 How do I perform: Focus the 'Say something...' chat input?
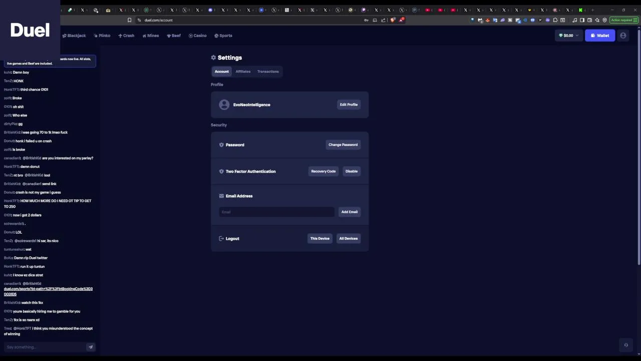45,347
